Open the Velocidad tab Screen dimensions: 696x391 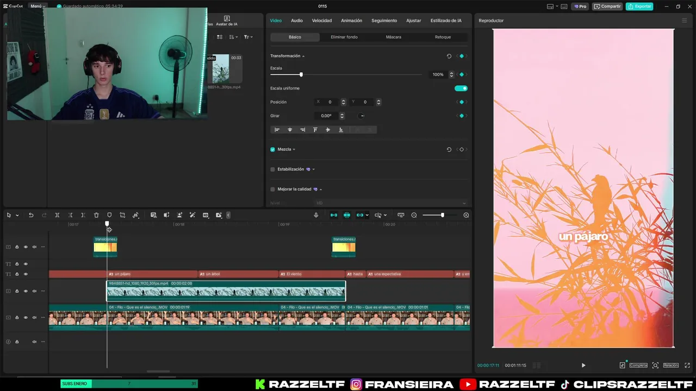point(321,21)
